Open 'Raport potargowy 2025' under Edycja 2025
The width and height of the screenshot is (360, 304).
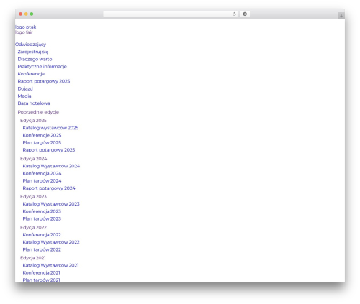(49, 150)
